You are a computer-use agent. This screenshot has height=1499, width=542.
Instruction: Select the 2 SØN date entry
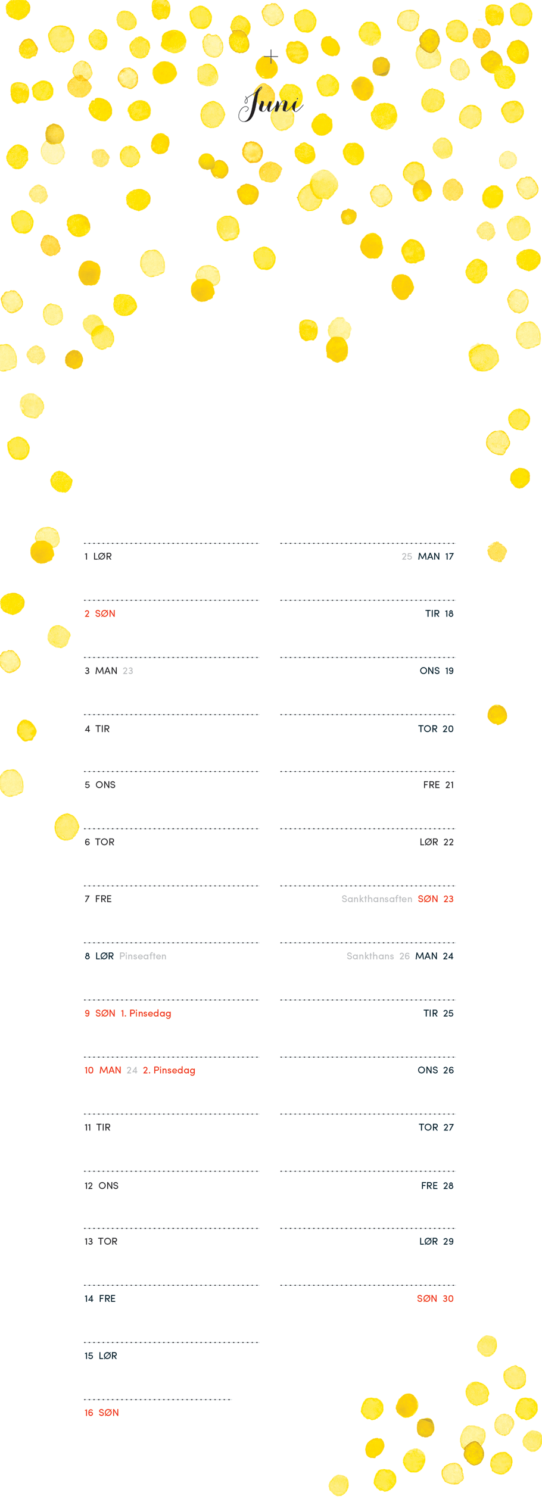(100, 613)
